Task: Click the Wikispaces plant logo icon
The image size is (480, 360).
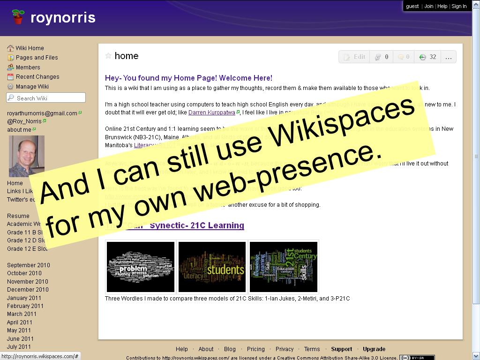Action: [x=18, y=17]
